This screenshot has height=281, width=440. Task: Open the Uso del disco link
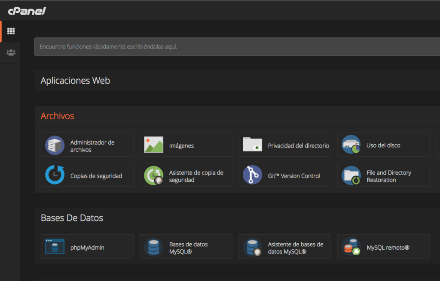pos(383,145)
